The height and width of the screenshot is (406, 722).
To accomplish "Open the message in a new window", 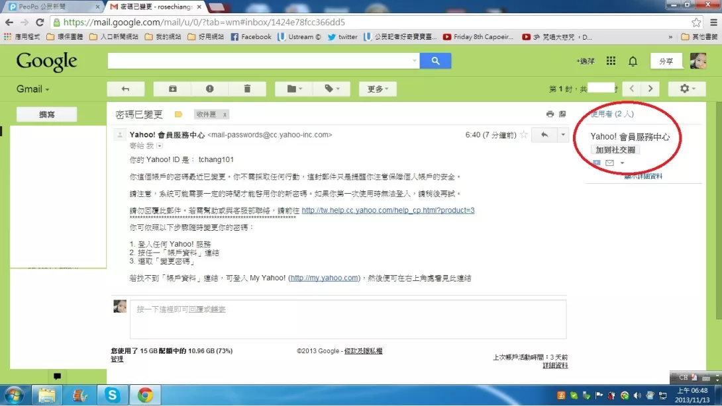I will (x=562, y=114).
